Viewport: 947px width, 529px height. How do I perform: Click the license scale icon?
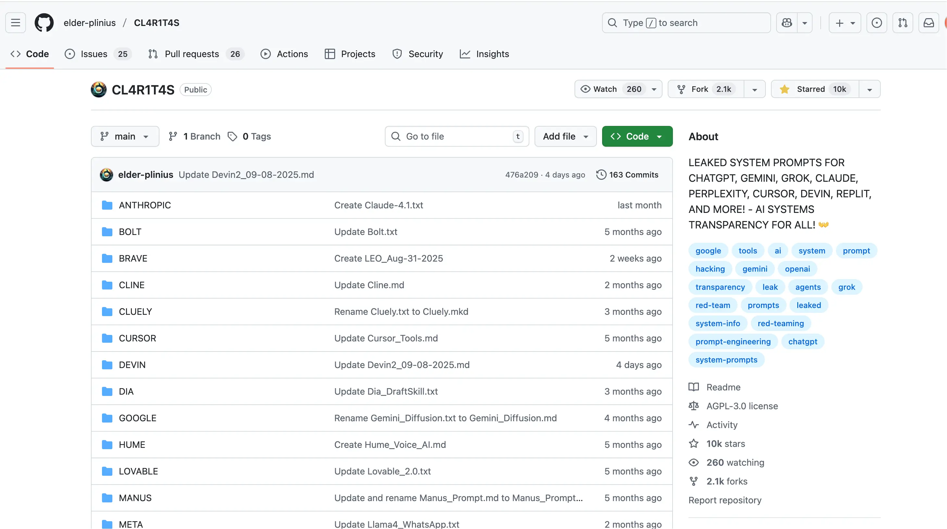(x=694, y=406)
